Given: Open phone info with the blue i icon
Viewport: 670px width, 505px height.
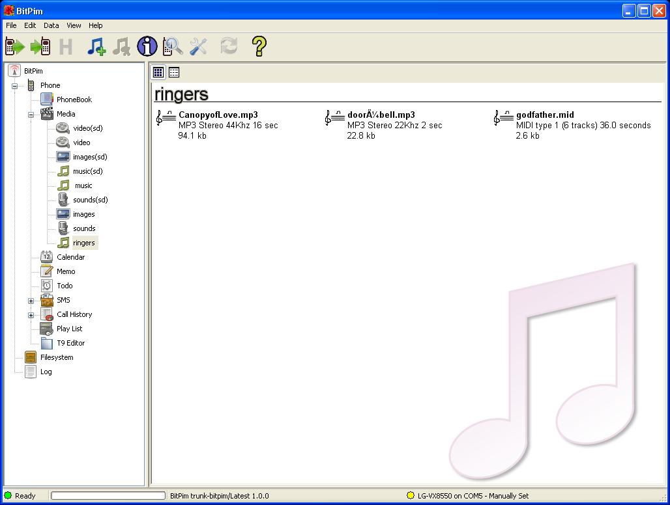Looking at the screenshot, I should [147, 46].
